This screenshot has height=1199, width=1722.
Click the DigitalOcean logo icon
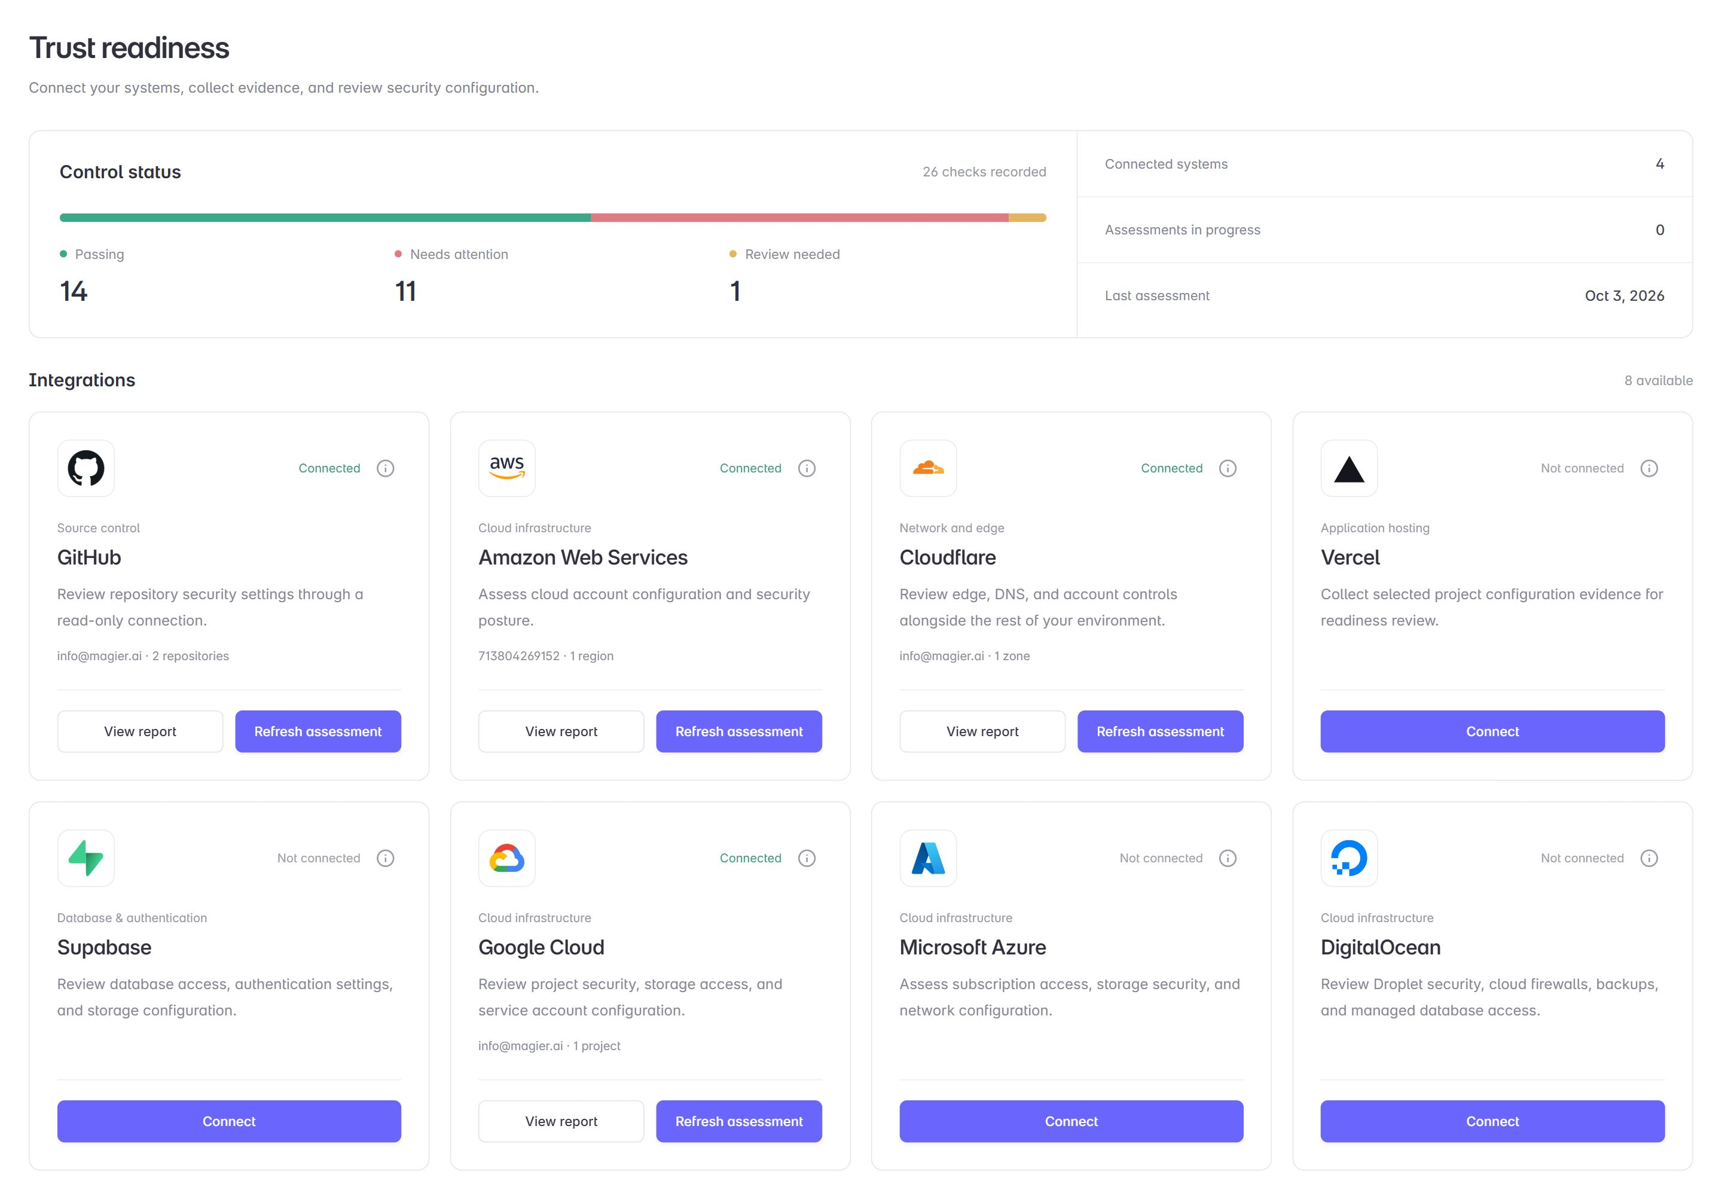tap(1349, 858)
